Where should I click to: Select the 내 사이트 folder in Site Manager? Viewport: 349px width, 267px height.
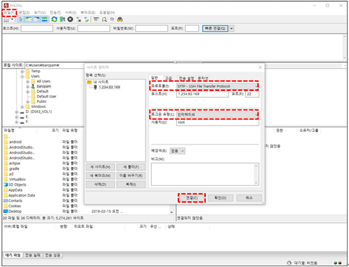(101, 82)
